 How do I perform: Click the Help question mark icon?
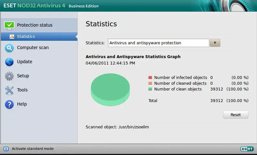(9, 104)
